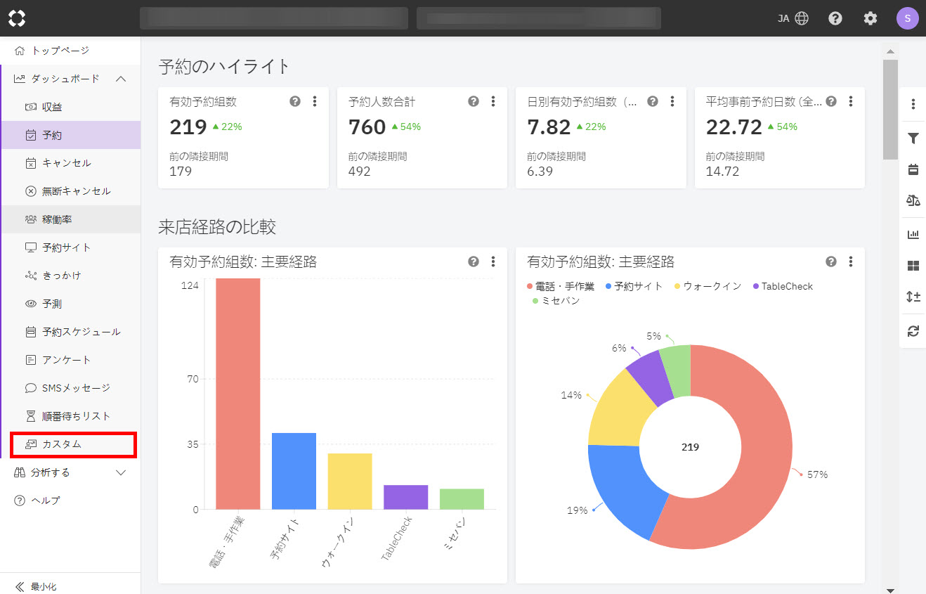The image size is (926, 594).
Task: Collapse the ダッシュボード sidebar section
Action: pos(121,79)
